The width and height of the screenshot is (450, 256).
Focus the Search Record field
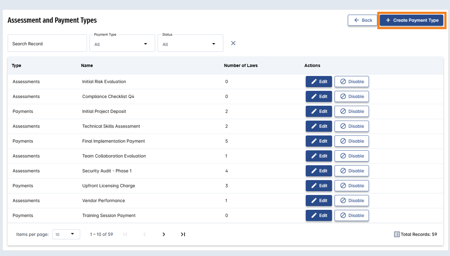47,44
